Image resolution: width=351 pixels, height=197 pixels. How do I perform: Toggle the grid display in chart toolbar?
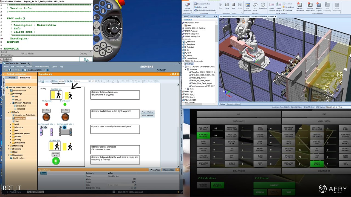coord(53,81)
